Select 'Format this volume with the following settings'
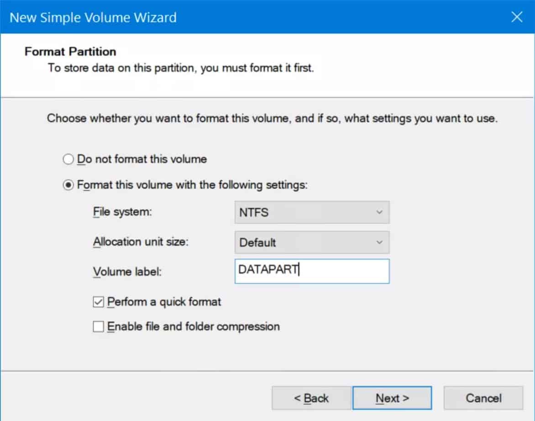535x421 pixels. click(68, 185)
